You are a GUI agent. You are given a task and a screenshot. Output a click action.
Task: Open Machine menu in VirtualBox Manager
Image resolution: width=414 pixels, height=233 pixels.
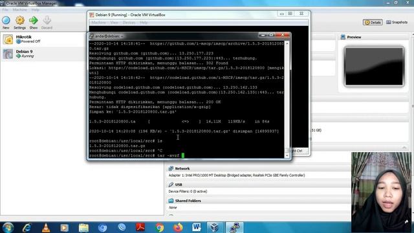(x=20, y=10)
